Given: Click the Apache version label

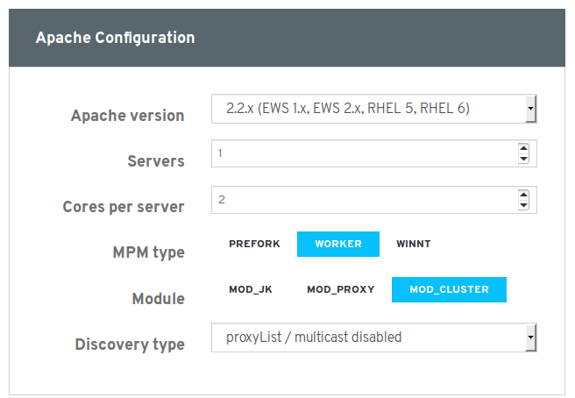Looking at the screenshot, I should [x=127, y=116].
